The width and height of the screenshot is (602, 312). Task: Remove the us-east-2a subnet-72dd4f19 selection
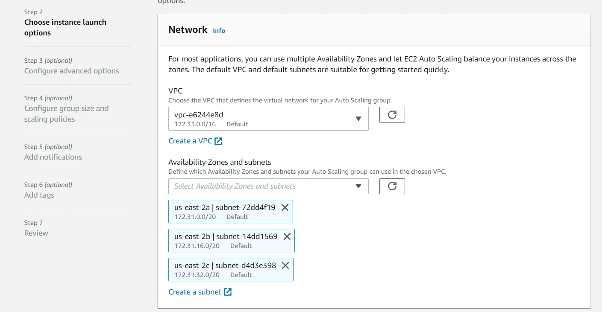[285, 207]
